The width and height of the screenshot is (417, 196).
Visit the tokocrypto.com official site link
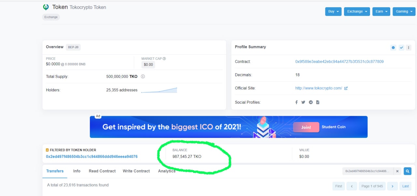coord(319,88)
